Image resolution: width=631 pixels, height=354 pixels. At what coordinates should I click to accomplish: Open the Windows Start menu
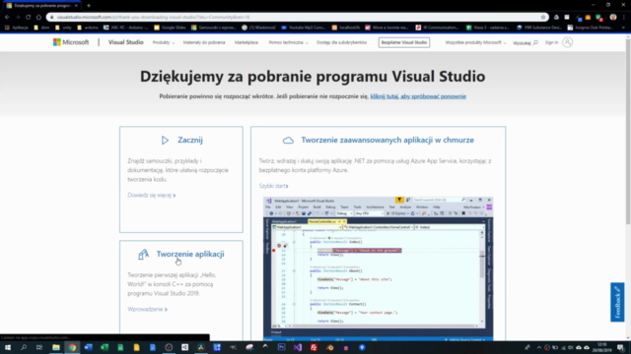(8, 347)
